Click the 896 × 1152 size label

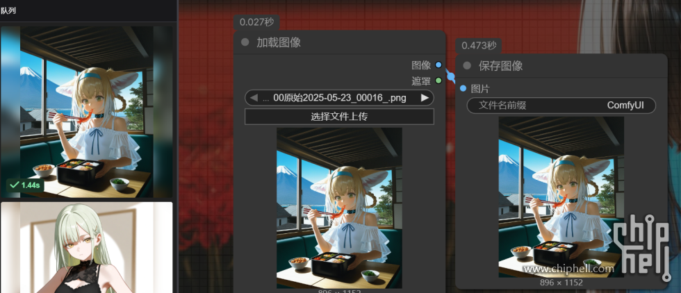pyautogui.click(x=561, y=283)
